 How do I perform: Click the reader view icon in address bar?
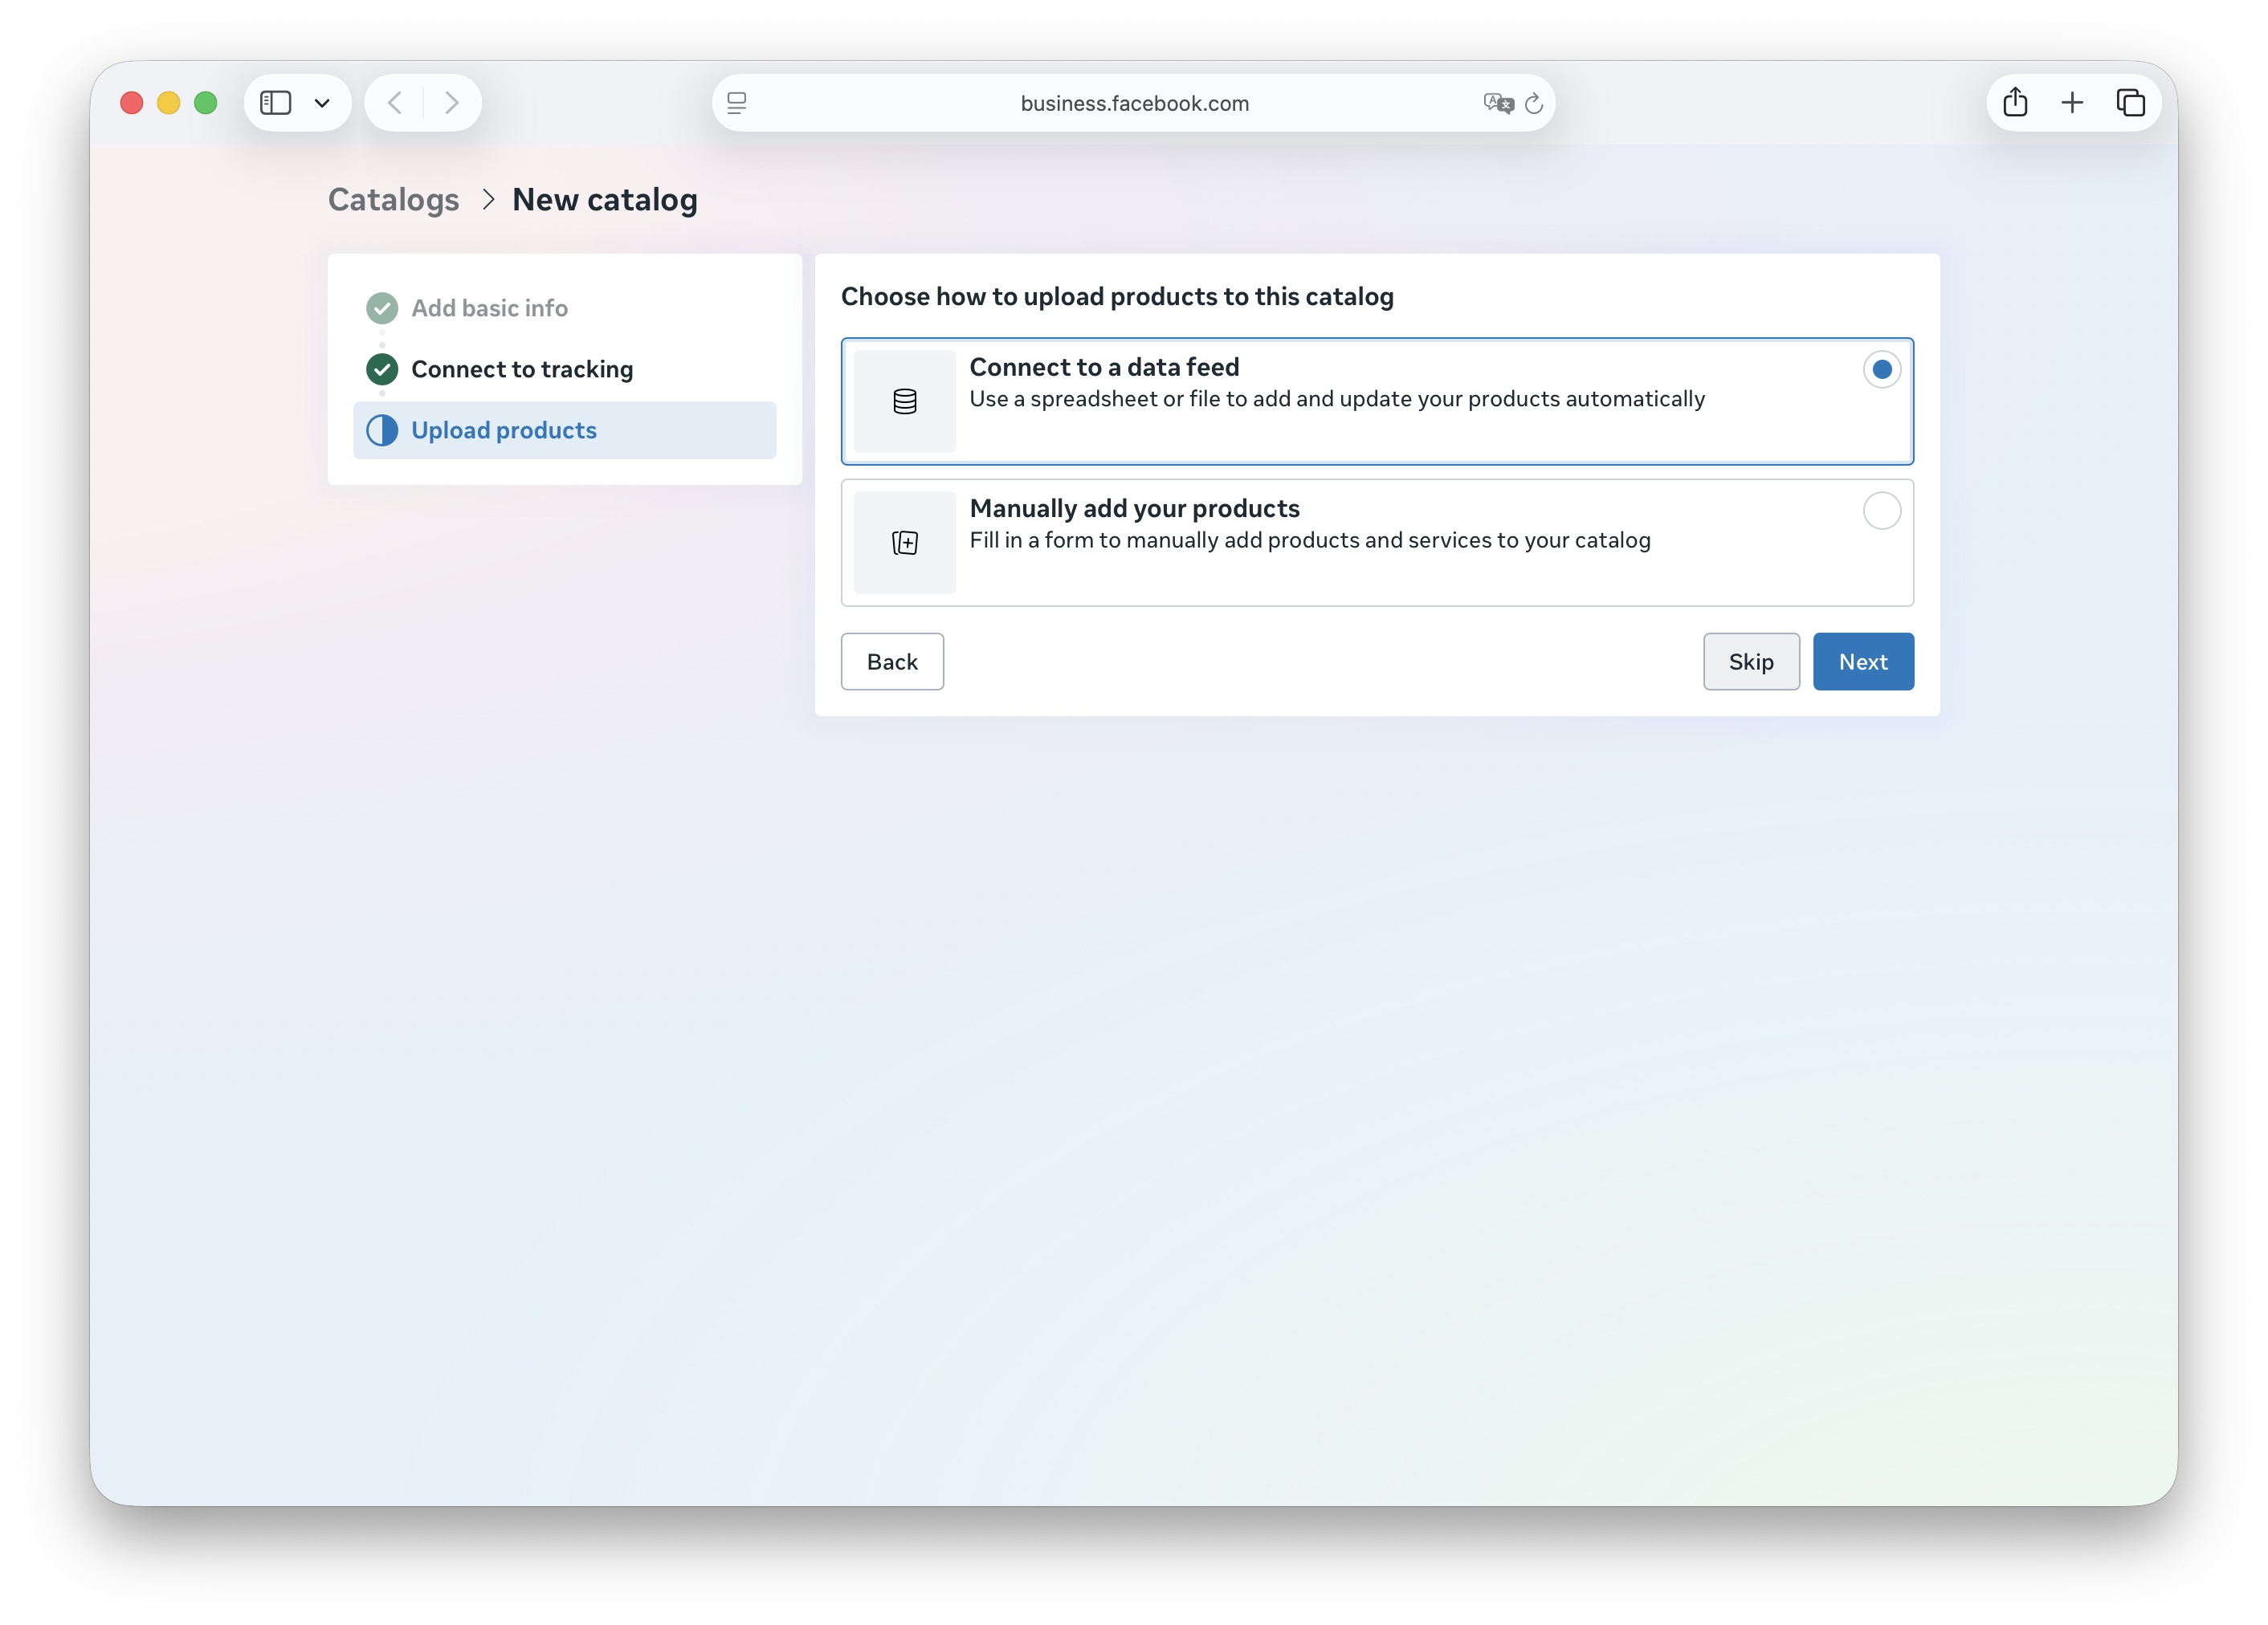pos(737,103)
